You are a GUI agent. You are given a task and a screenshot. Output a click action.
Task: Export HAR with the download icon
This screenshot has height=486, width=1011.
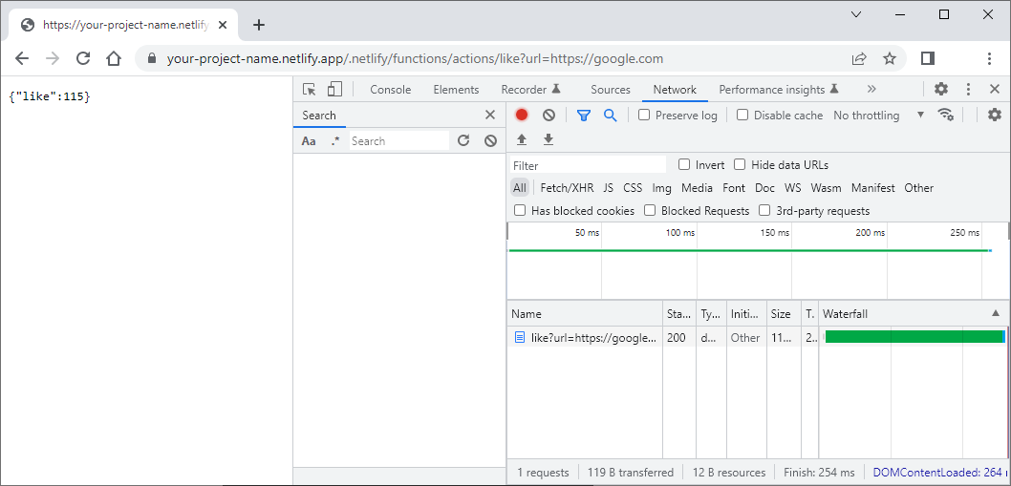[x=549, y=140]
